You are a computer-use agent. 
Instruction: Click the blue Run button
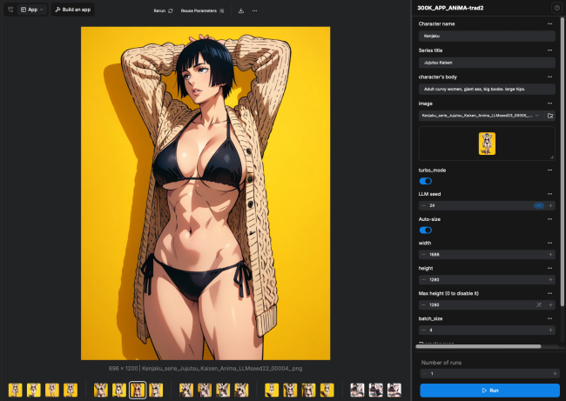click(x=490, y=391)
